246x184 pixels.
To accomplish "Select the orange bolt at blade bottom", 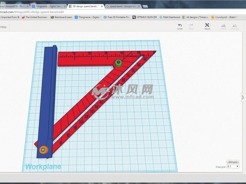I will coord(43,149).
